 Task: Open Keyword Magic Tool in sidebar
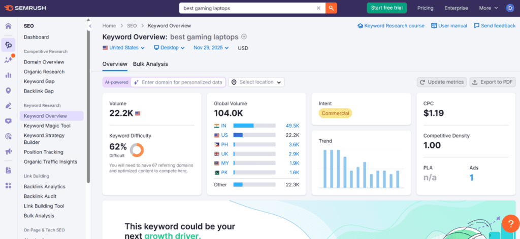point(47,126)
